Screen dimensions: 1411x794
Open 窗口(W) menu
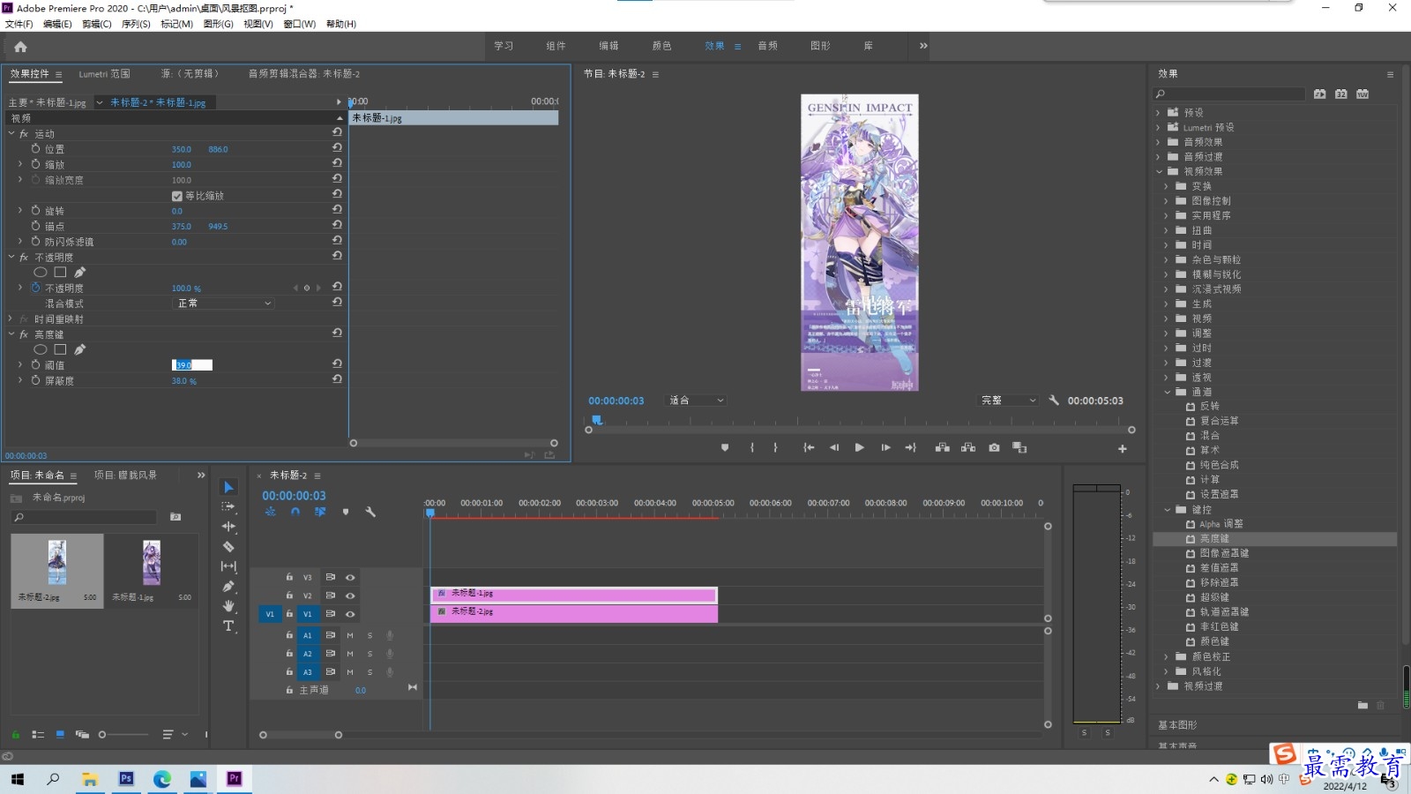299,24
